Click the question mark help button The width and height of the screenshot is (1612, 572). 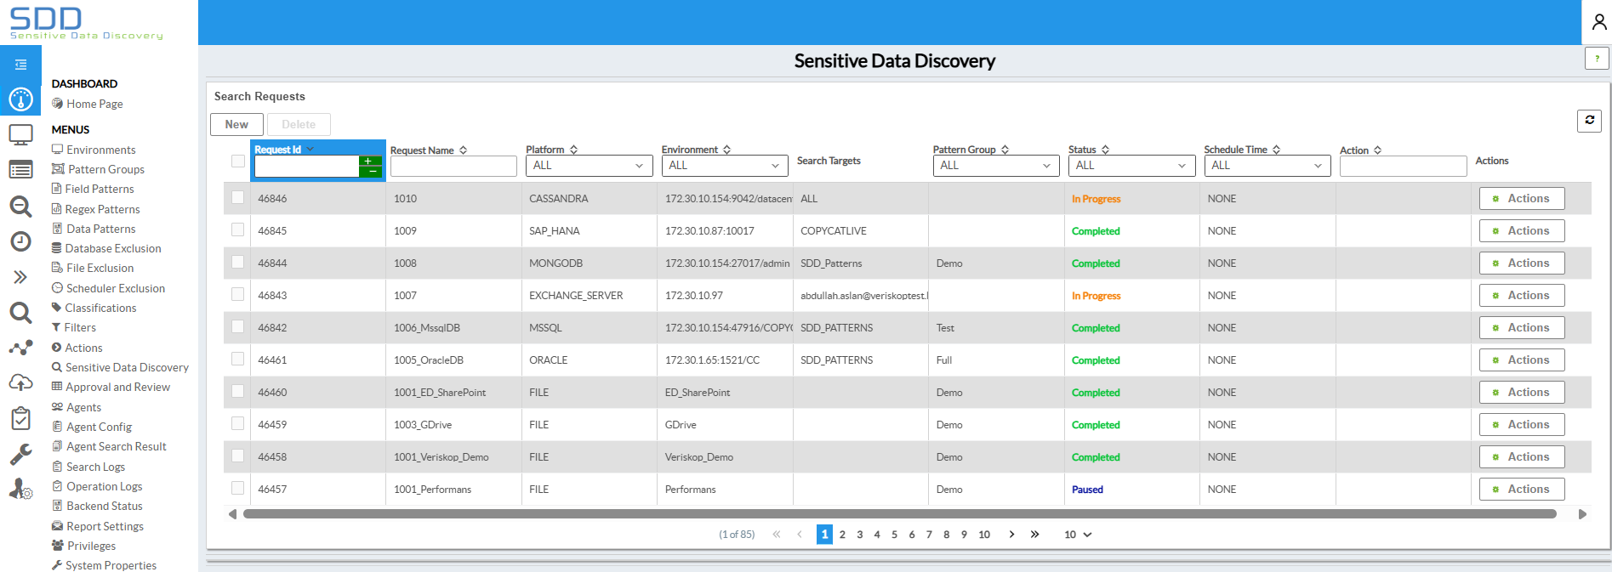pyautogui.click(x=1597, y=59)
